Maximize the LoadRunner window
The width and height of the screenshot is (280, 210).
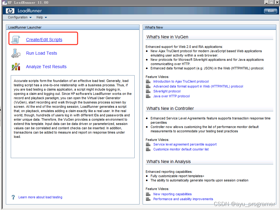(x=271, y=2)
